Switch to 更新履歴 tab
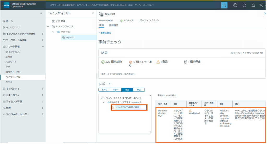This screenshot has width=267, height=144. point(114,25)
